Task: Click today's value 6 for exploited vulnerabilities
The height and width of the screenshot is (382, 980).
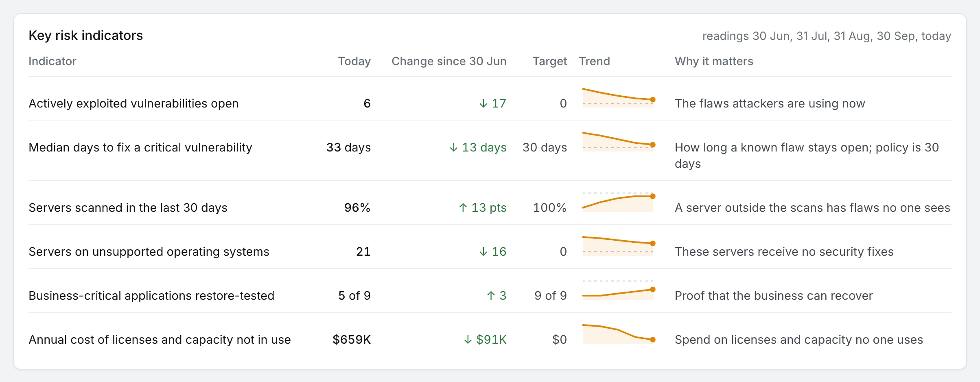Action: point(367,103)
